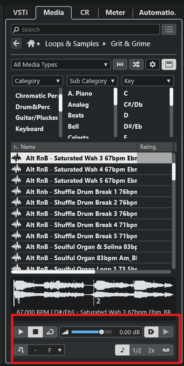
Task: Toggle the previewer section layout icon
Action: 169,64
